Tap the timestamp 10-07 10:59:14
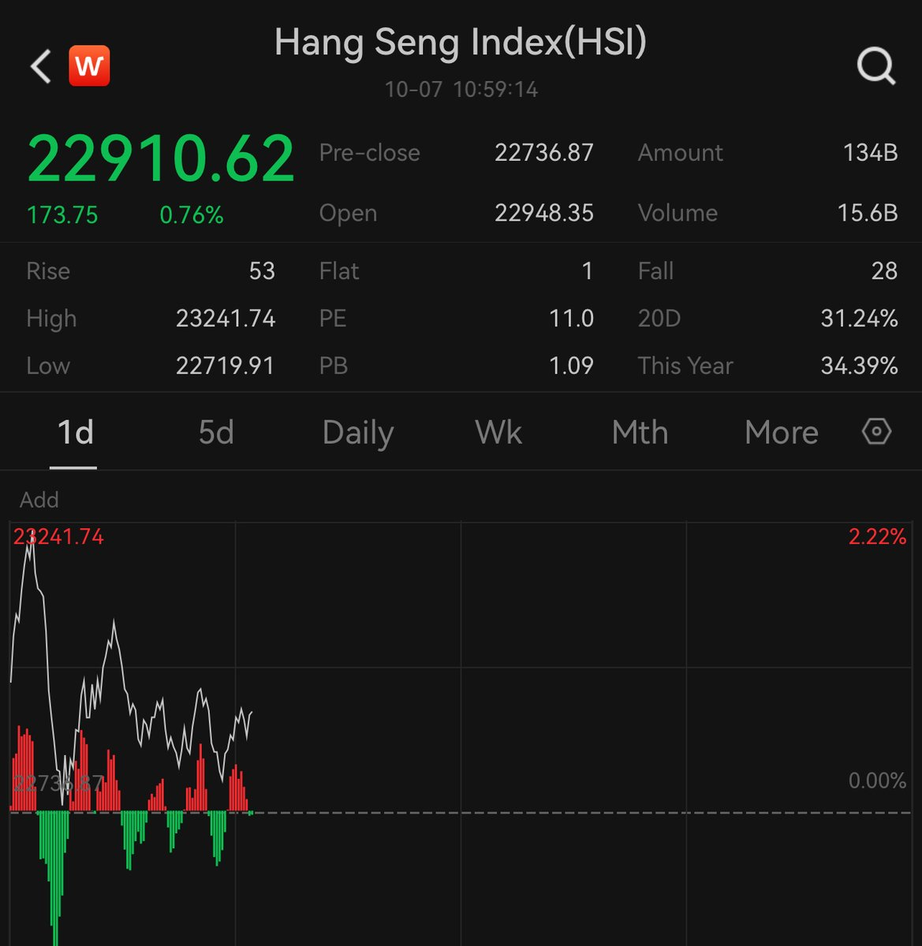 point(461,89)
